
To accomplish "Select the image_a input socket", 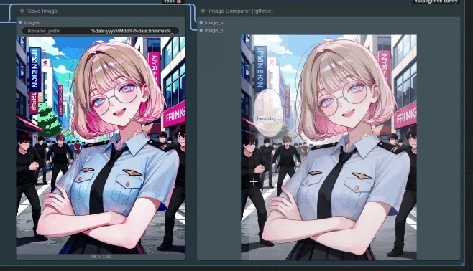I will 201,22.
